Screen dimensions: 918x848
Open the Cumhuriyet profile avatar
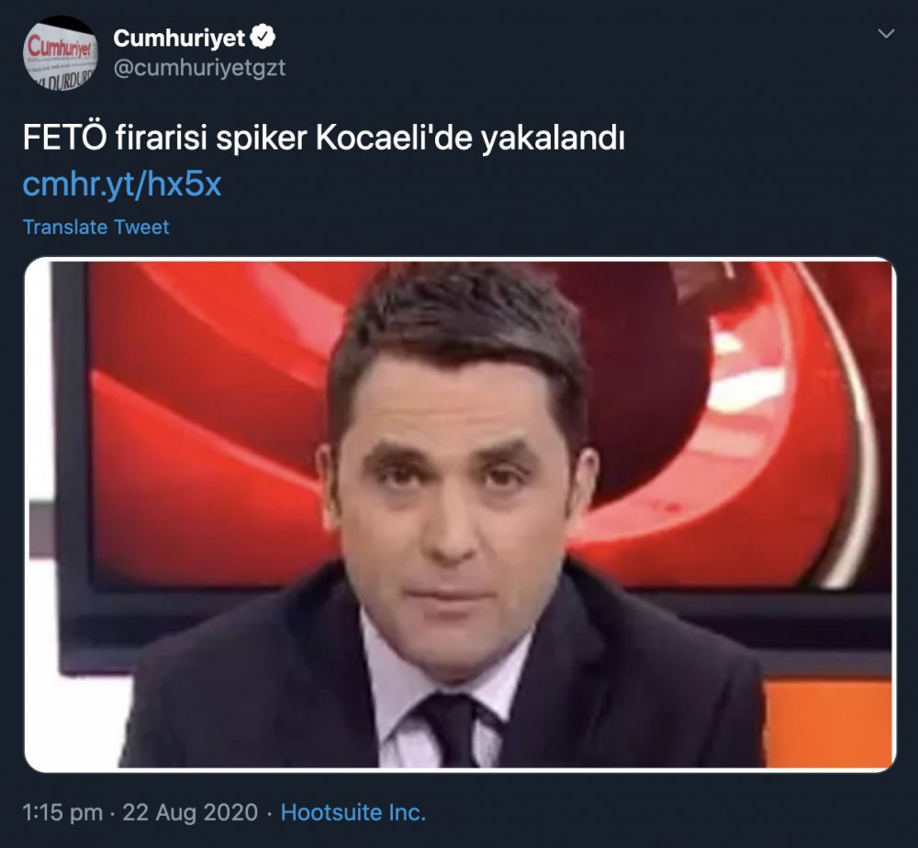click(x=61, y=53)
